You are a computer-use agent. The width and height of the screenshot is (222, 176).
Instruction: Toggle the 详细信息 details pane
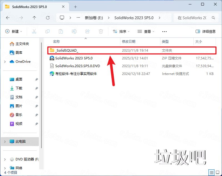[x=206, y=31]
